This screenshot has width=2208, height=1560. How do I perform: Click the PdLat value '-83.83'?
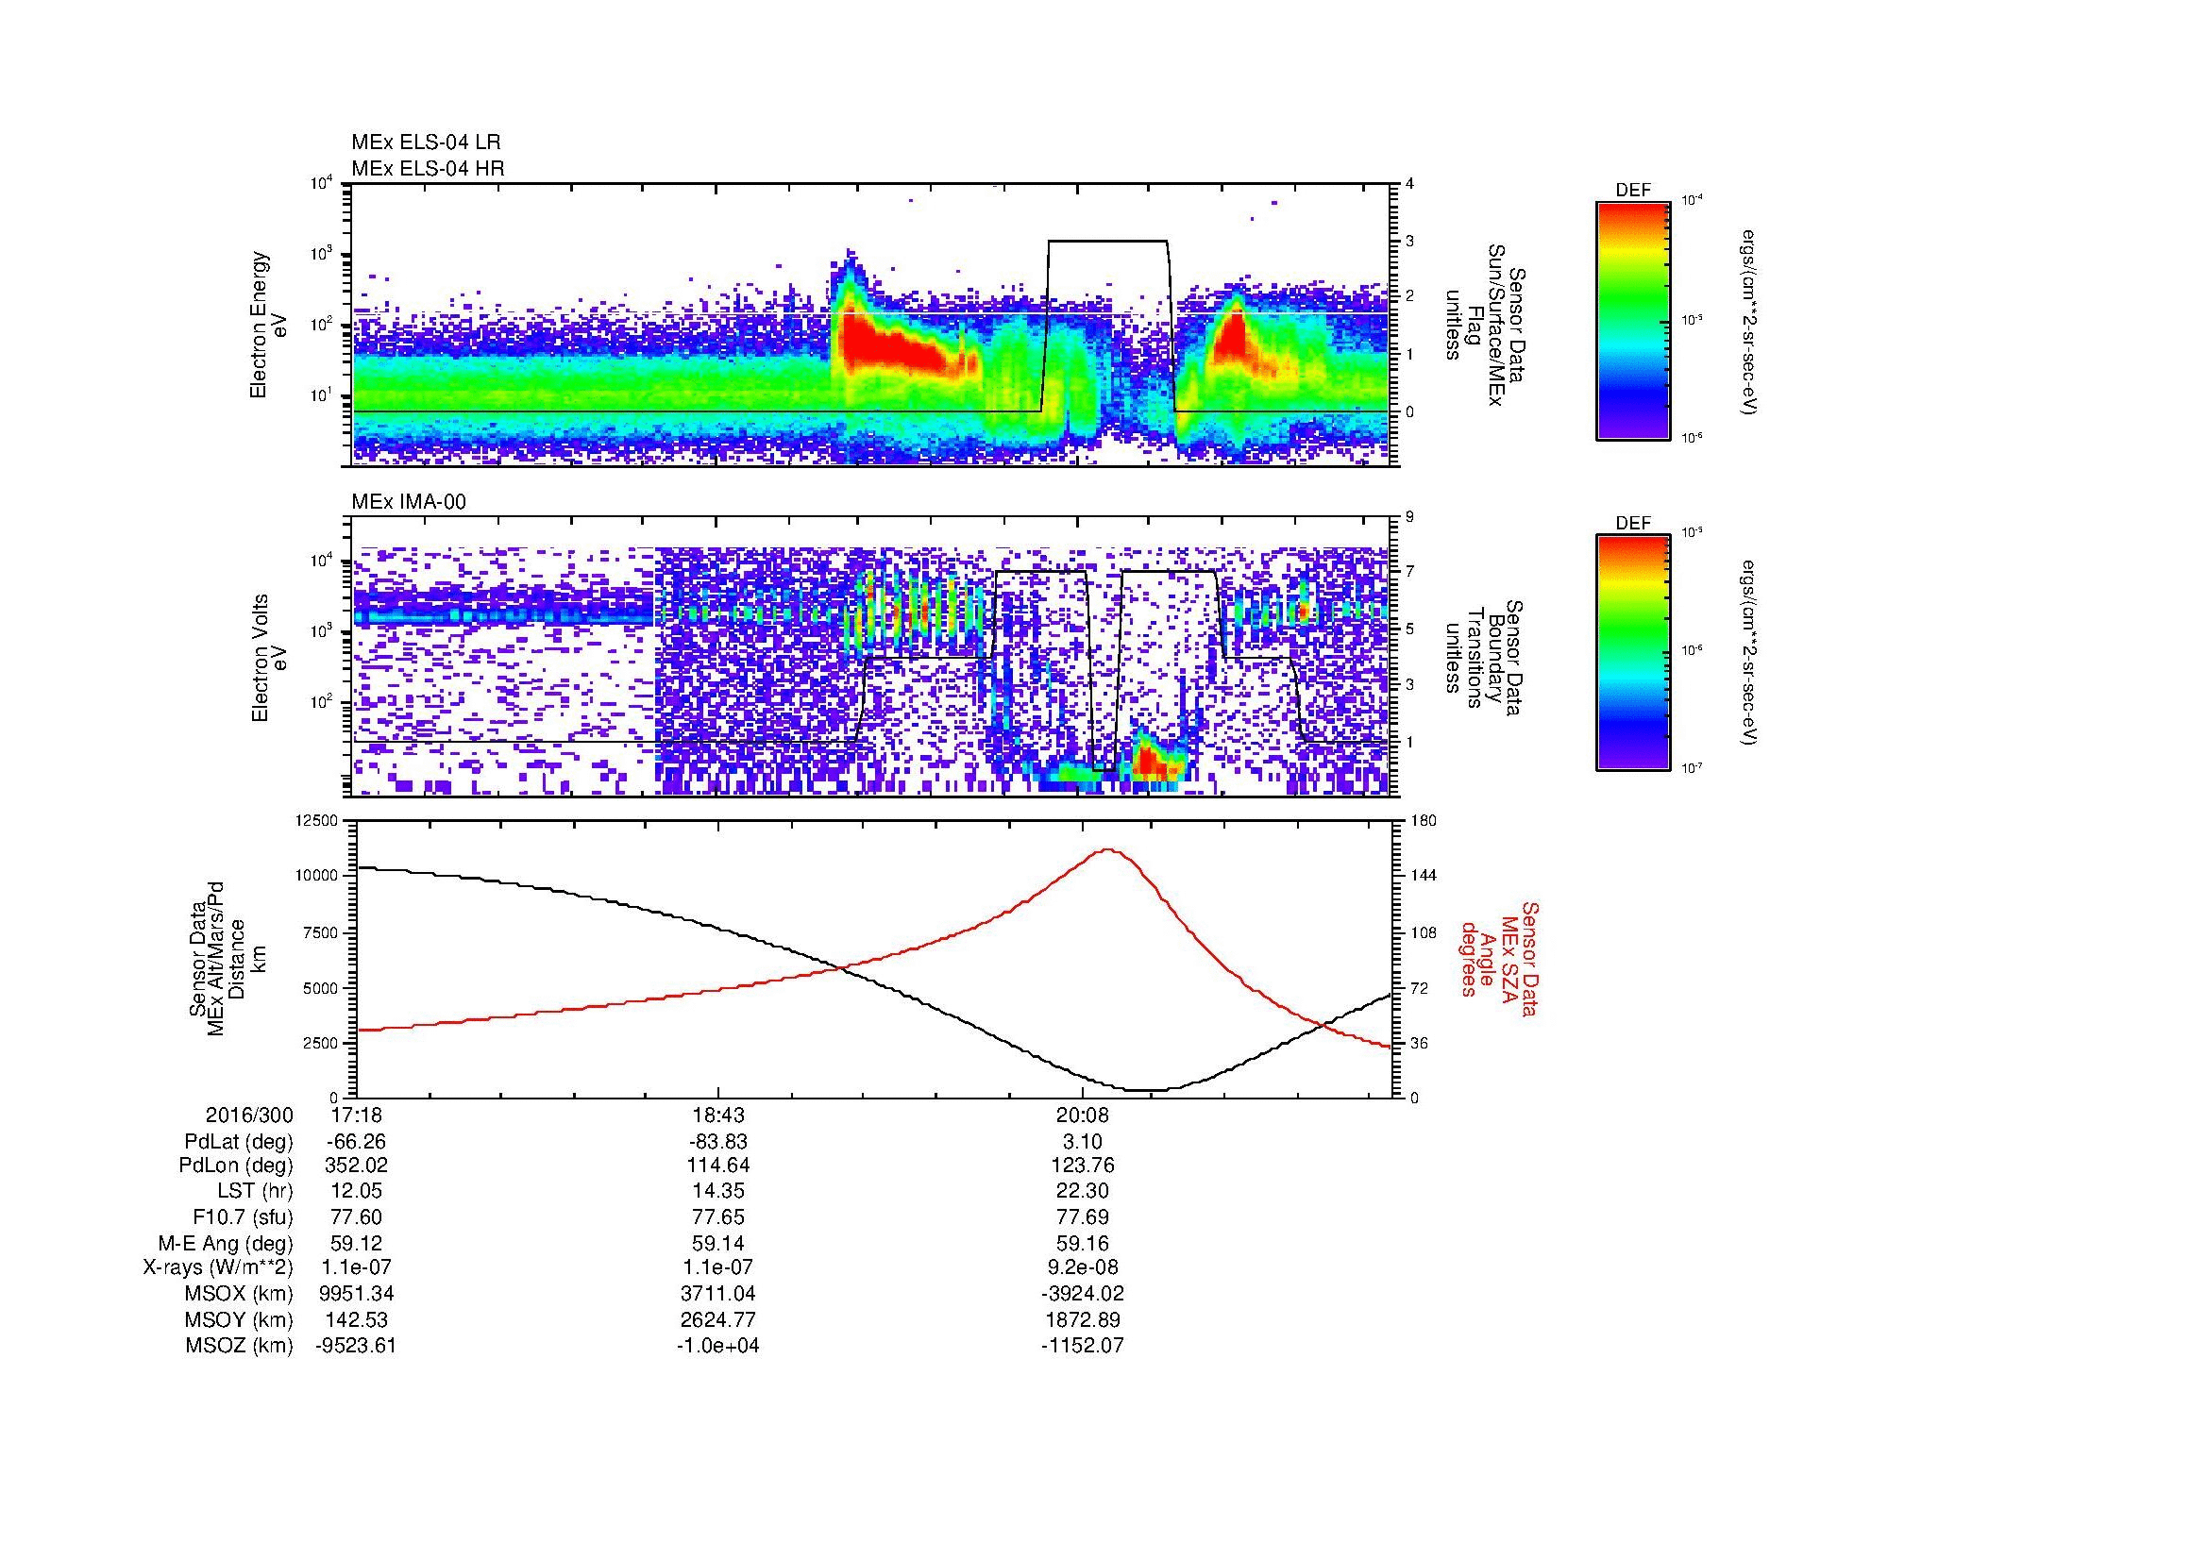coord(718,1142)
